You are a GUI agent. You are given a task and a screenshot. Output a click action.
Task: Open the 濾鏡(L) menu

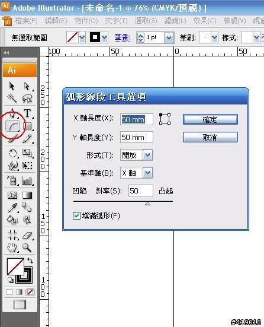[175, 21]
